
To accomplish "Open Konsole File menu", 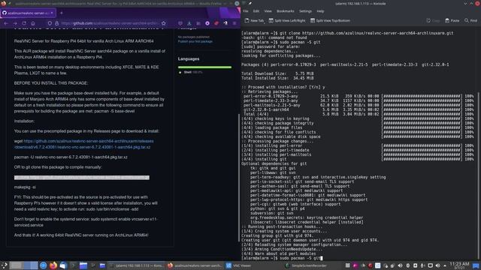I will point(246,11).
